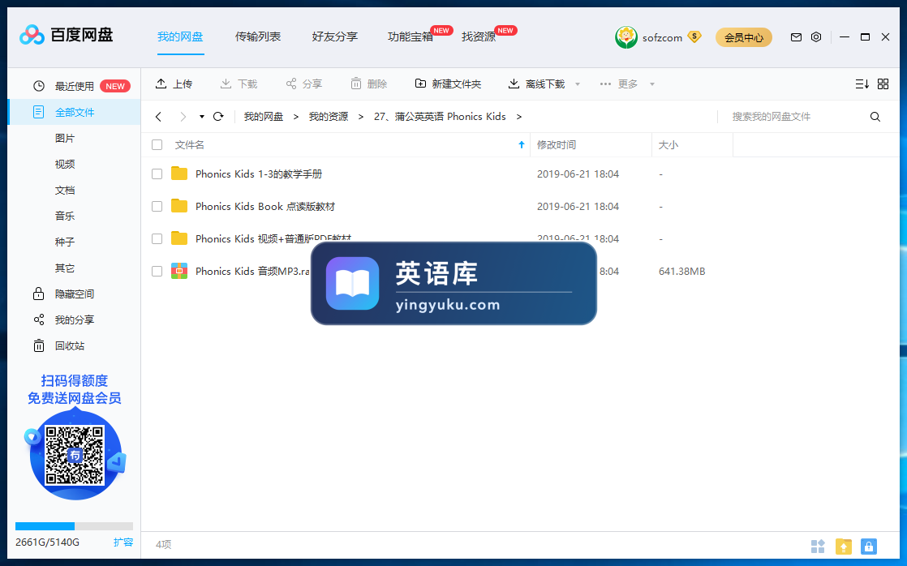This screenshot has width=907, height=566.
Task: Click the gold membership badge icon
Action: point(694,37)
